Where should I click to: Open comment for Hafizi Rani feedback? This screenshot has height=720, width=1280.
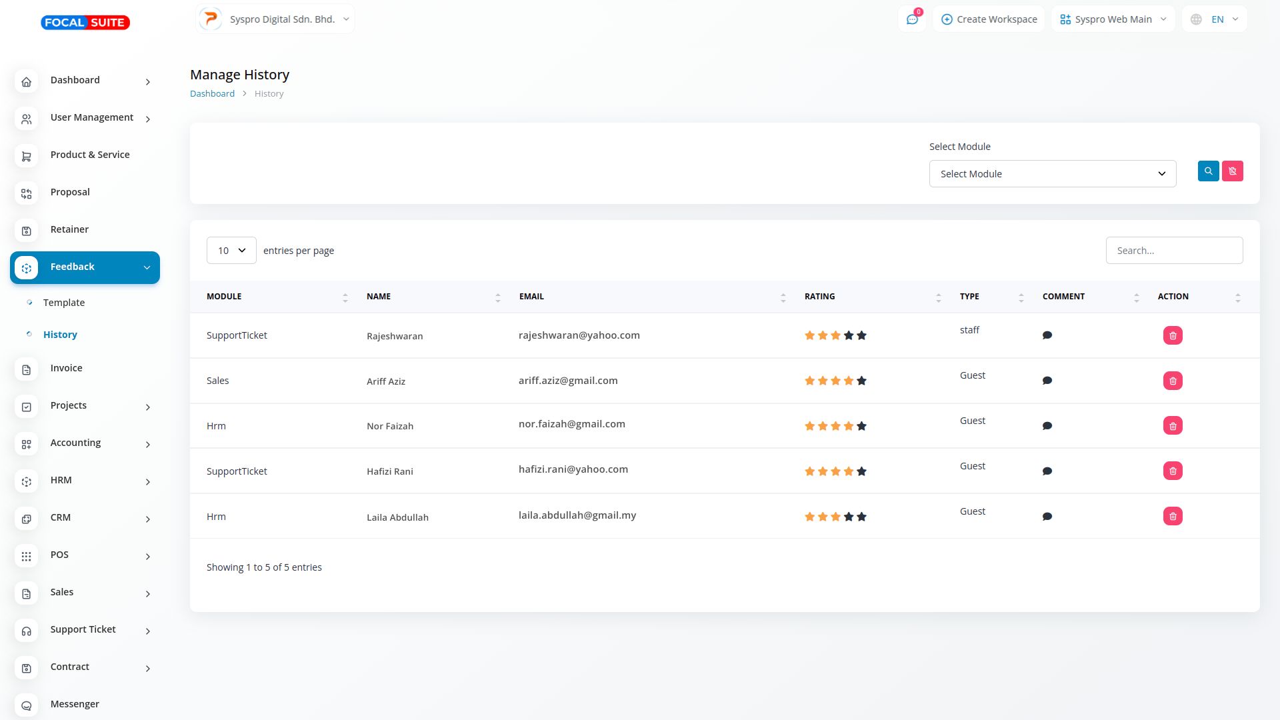1047,471
